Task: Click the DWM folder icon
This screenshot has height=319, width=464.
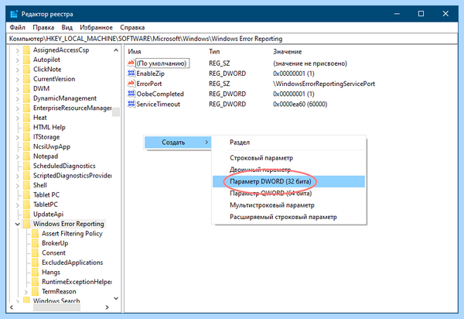Action: [x=26, y=88]
